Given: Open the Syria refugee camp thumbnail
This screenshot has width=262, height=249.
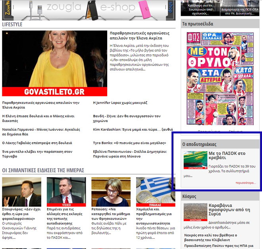Looking at the screenshot, I should 195,212.
